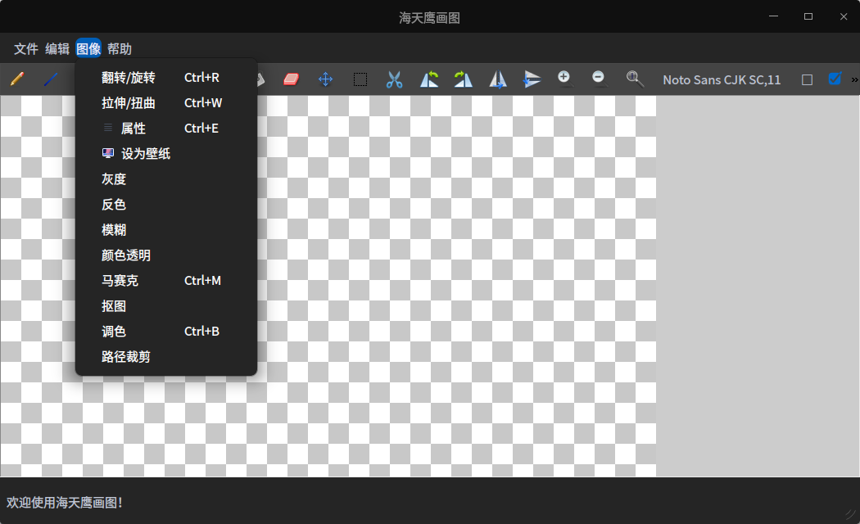The width and height of the screenshot is (860, 524).
Task: Choose 反色 invert menu entry
Action: tap(166, 205)
